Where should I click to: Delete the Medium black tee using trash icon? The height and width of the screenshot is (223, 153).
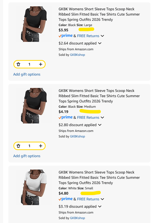point(18,146)
